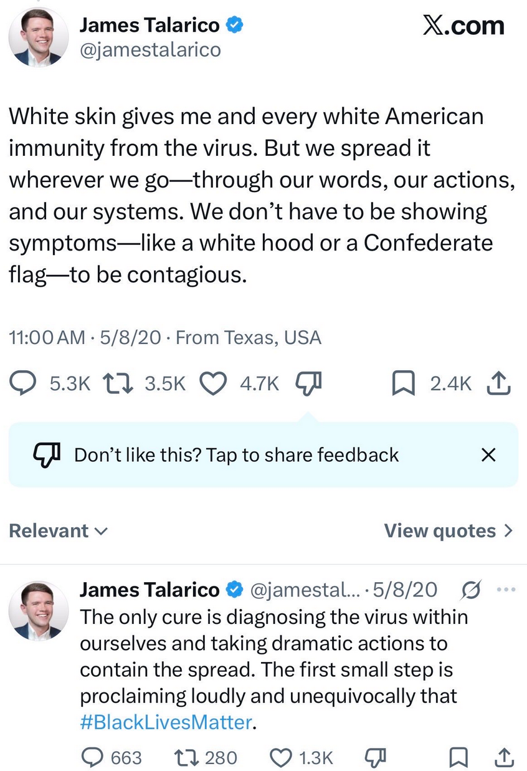
Task: Share the main tweet via the upload icon
Action: [x=500, y=384]
